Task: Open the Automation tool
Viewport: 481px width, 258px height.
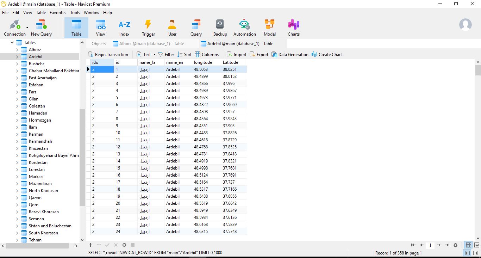Action: point(244,28)
